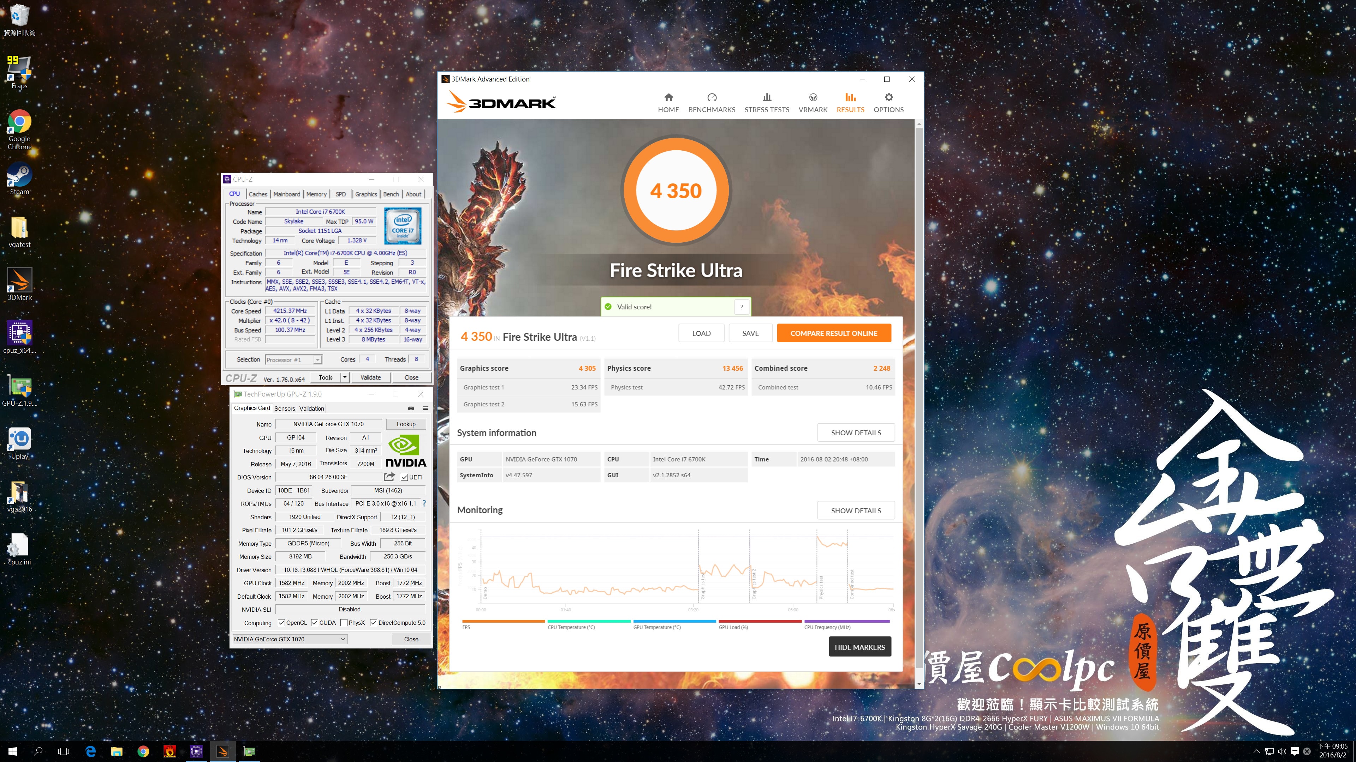Image resolution: width=1356 pixels, height=762 pixels.
Task: Open Task View on the taskbar
Action: [63, 751]
